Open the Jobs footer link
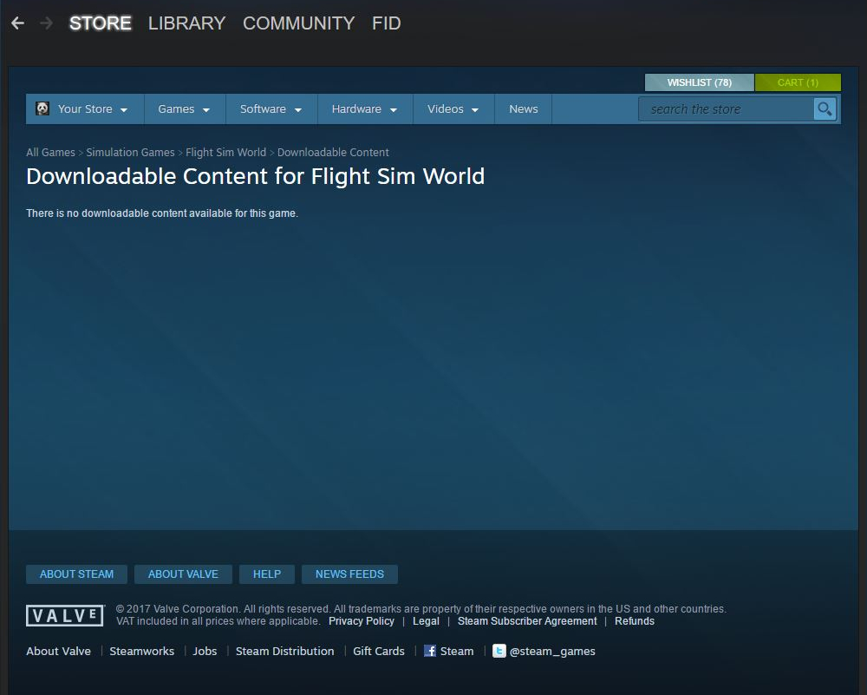This screenshot has height=695, width=867. [x=205, y=651]
